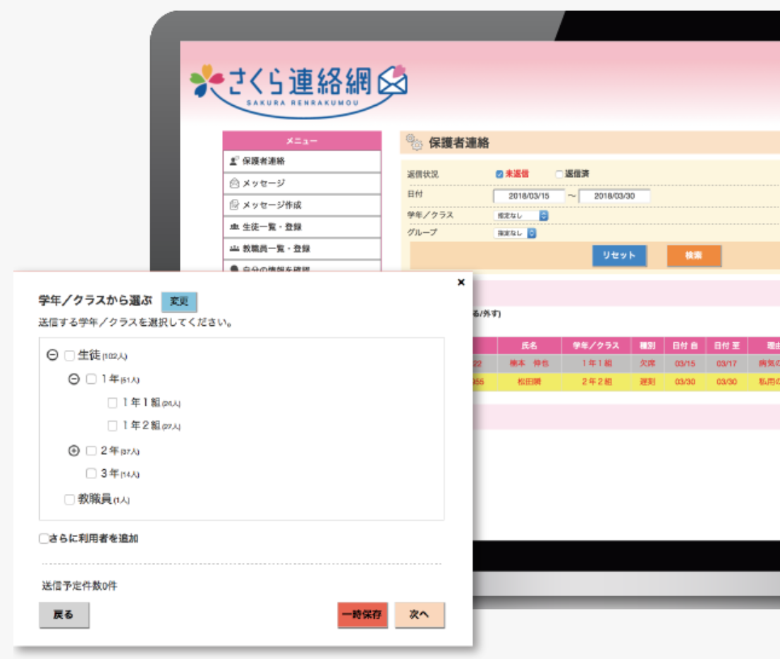Image resolution: width=780 pixels, height=659 pixels.
Task: Click the メッセージ作成 compose icon
Action: (x=234, y=205)
